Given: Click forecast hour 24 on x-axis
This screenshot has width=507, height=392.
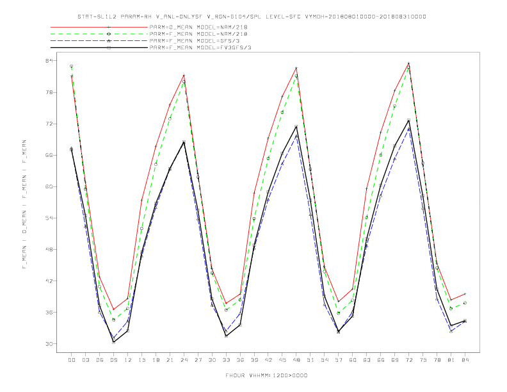Looking at the screenshot, I should (x=184, y=360).
